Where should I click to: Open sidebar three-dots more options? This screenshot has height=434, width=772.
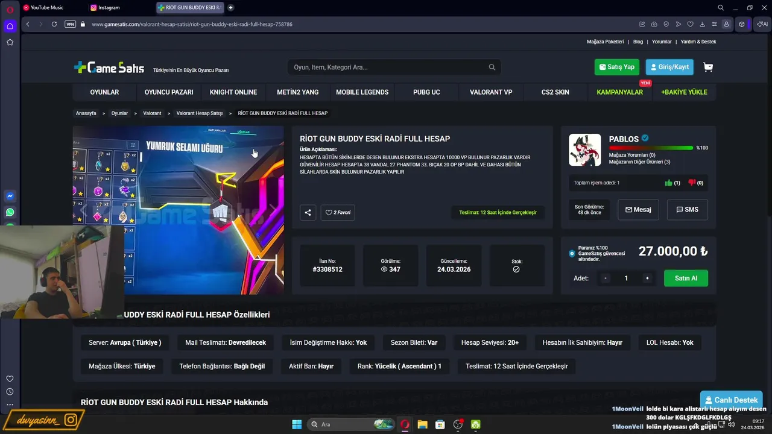10,404
